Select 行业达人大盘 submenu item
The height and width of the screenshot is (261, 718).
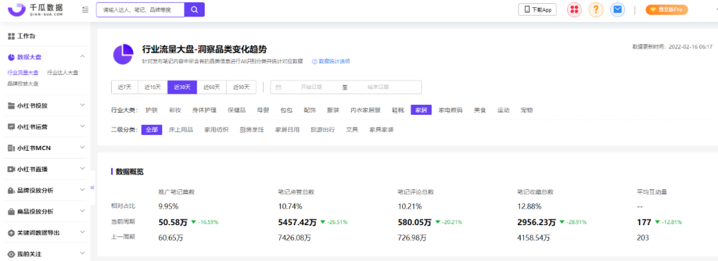(62, 72)
